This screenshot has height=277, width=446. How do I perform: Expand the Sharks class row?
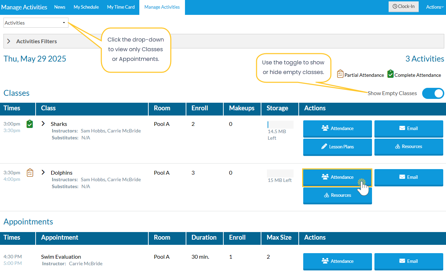[43, 123]
